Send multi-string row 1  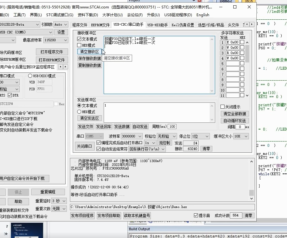click(222, 42)
